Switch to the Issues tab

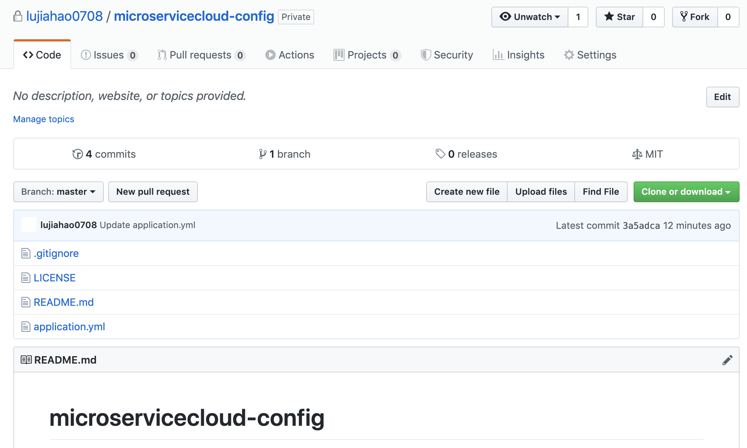tap(109, 55)
